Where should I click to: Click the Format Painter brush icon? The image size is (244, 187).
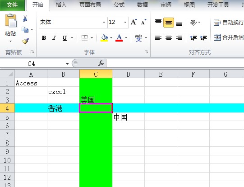25,41
